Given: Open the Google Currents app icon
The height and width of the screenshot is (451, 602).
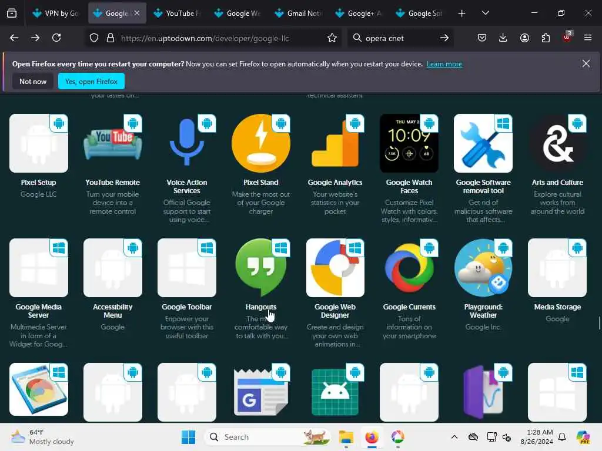Looking at the screenshot, I should (409, 268).
